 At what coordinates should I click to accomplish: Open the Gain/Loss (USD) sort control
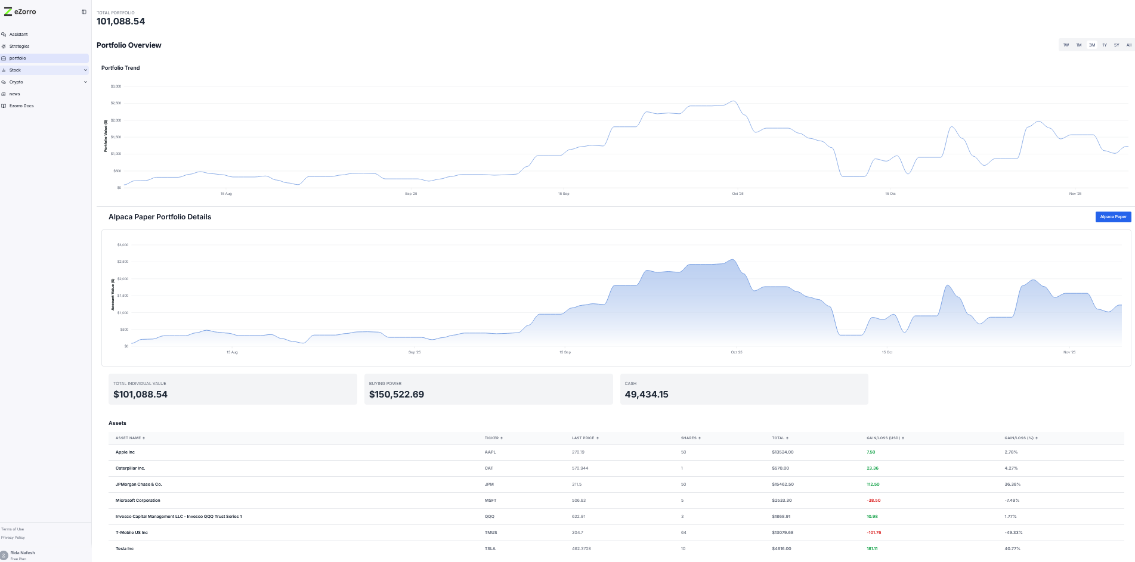[904, 438]
